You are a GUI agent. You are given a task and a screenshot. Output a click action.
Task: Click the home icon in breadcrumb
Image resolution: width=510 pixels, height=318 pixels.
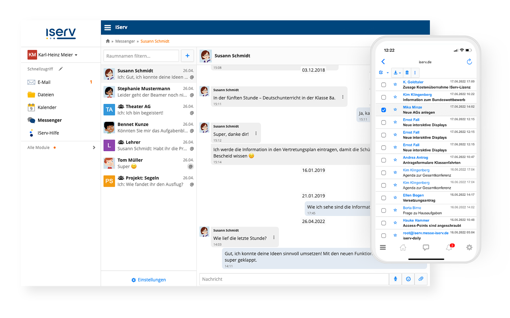108,41
